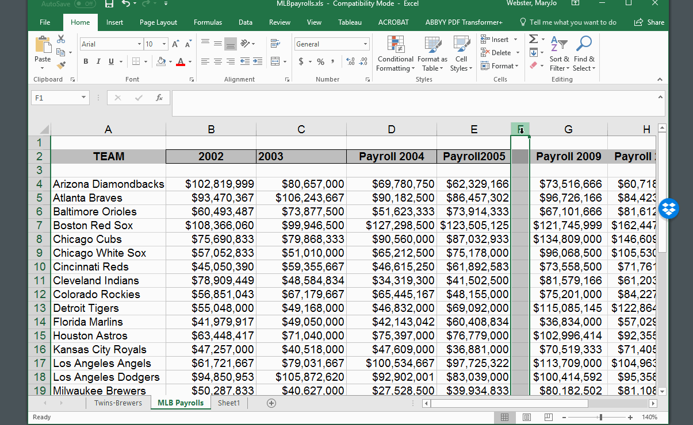Viewport: 693px width, 425px height.
Task: Open the File tab
Action: click(x=45, y=22)
